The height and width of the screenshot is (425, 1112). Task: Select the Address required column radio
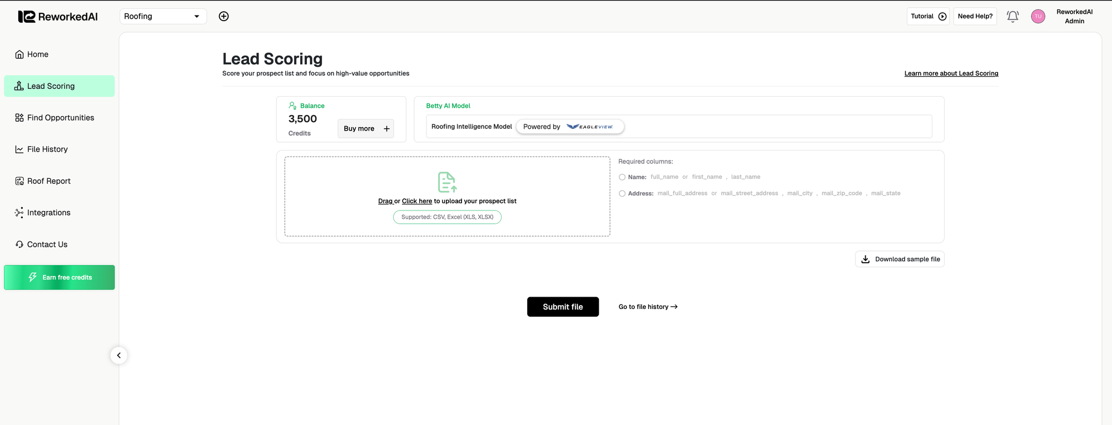pos(622,194)
